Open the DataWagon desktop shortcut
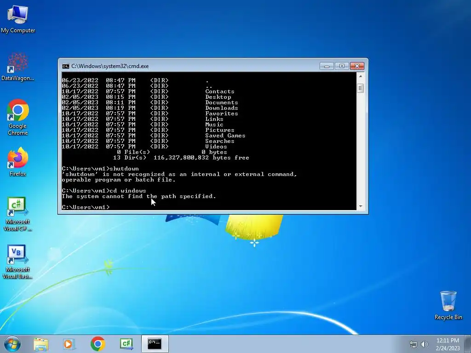The width and height of the screenshot is (471, 353). (x=18, y=67)
